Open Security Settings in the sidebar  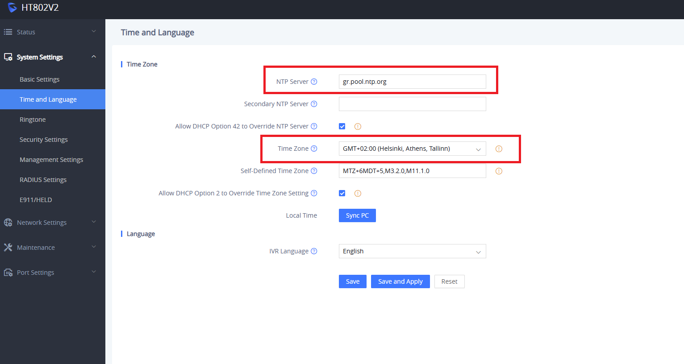[x=44, y=140]
